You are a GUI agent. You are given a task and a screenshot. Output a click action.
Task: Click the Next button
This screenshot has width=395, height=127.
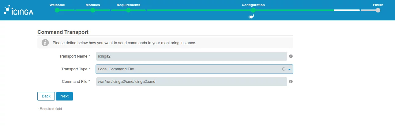point(64,96)
